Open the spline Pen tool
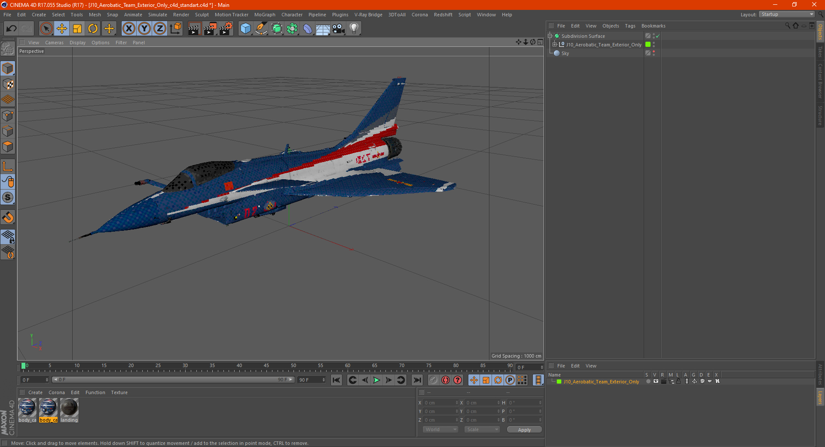The height and width of the screenshot is (447, 825). [x=261, y=29]
